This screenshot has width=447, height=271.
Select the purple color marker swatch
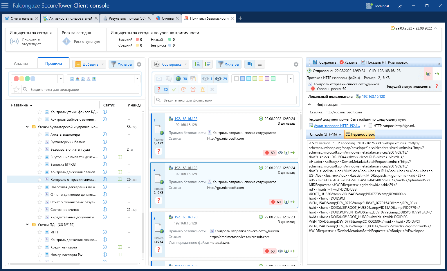click(267, 79)
